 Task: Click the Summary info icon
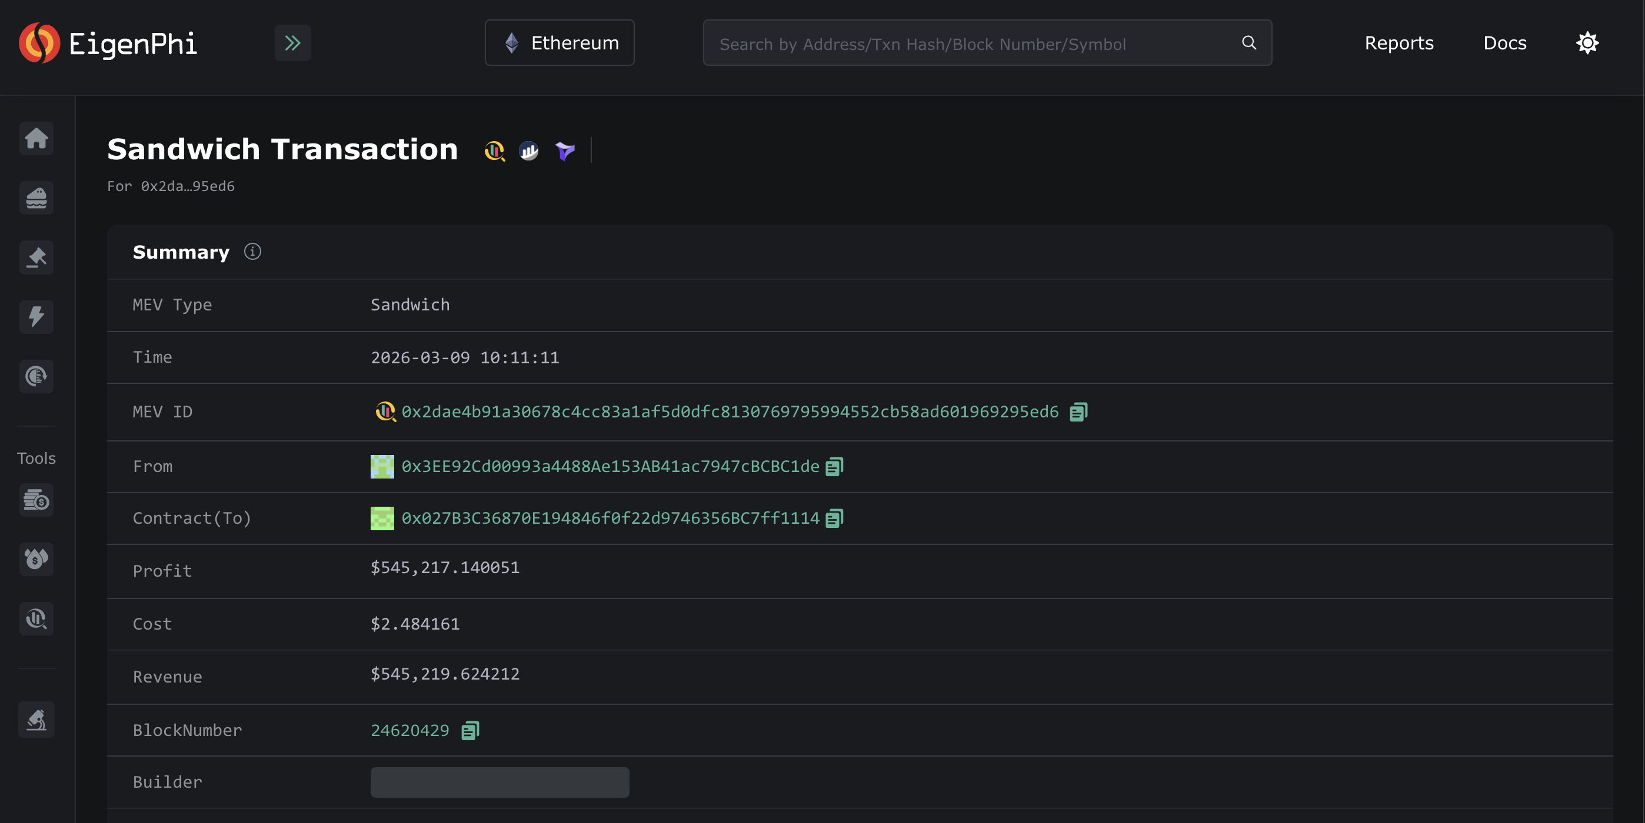[252, 252]
